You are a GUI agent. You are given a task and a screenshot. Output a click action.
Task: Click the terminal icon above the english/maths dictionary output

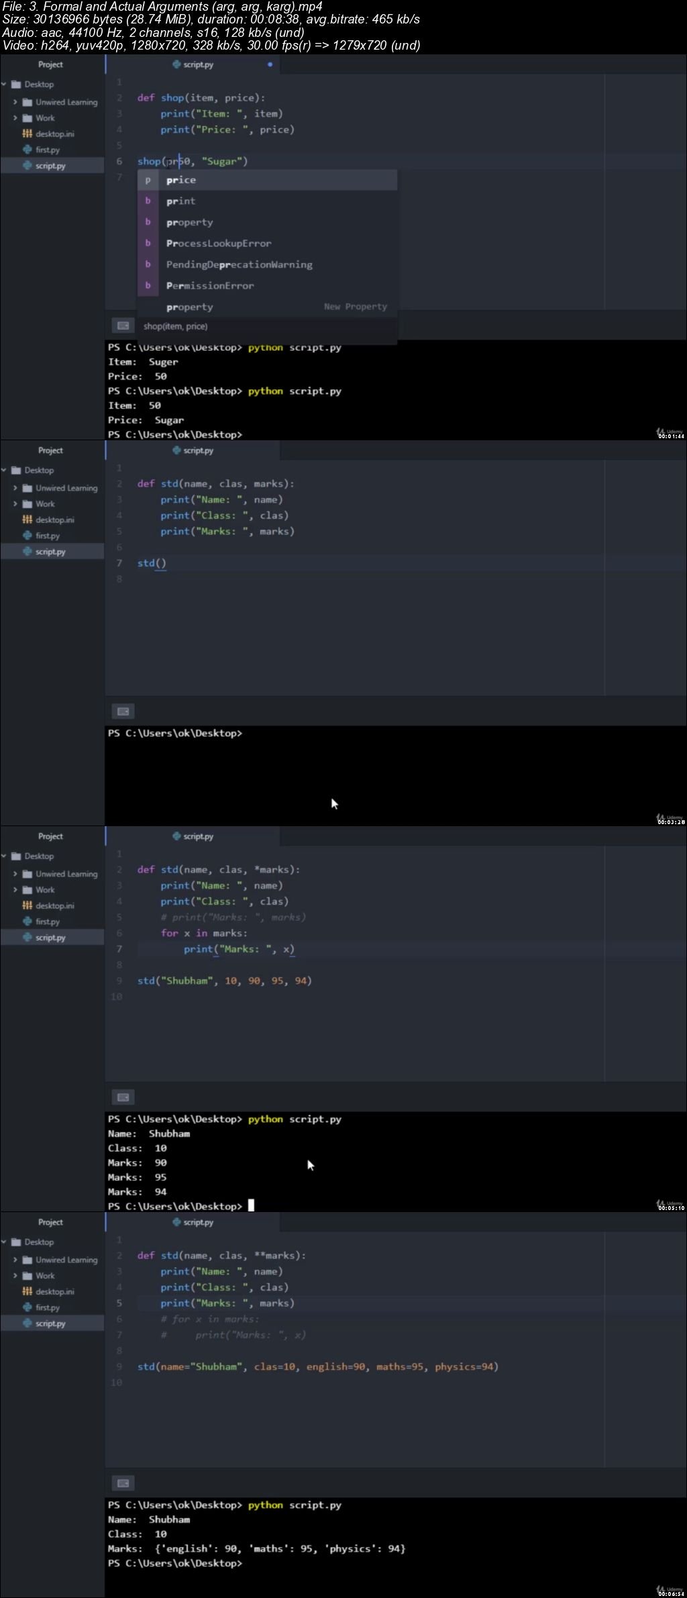(123, 1483)
